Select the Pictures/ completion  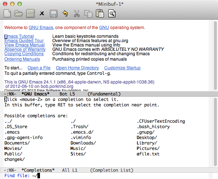point(148,149)
